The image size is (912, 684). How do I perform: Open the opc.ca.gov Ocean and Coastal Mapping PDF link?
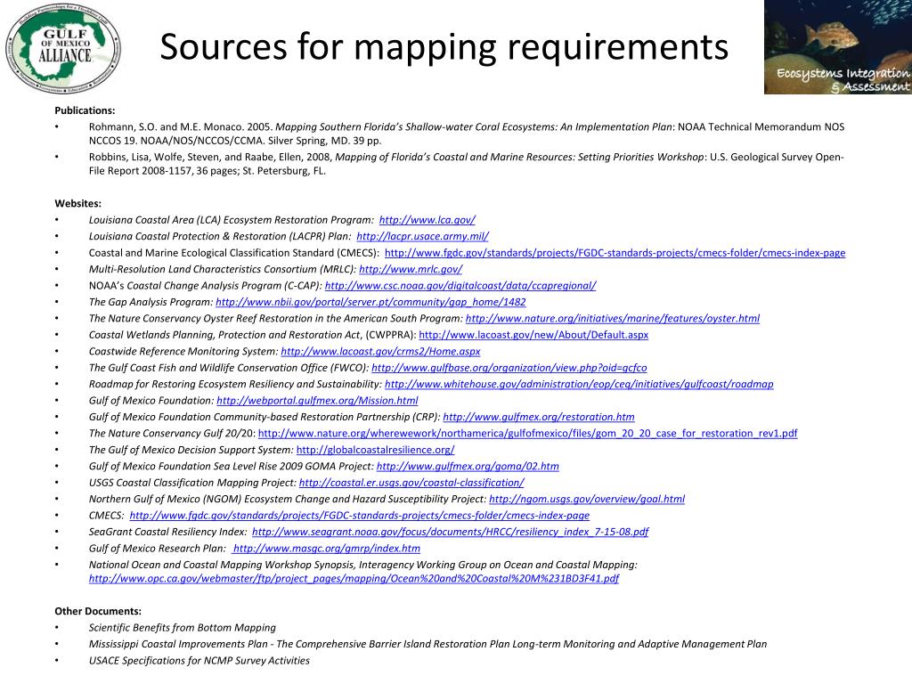tap(354, 578)
